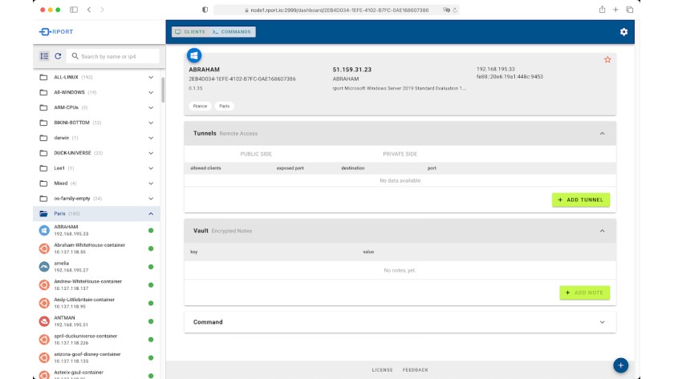
Task: Open the browser share icon
Action: tap(603, 10)
